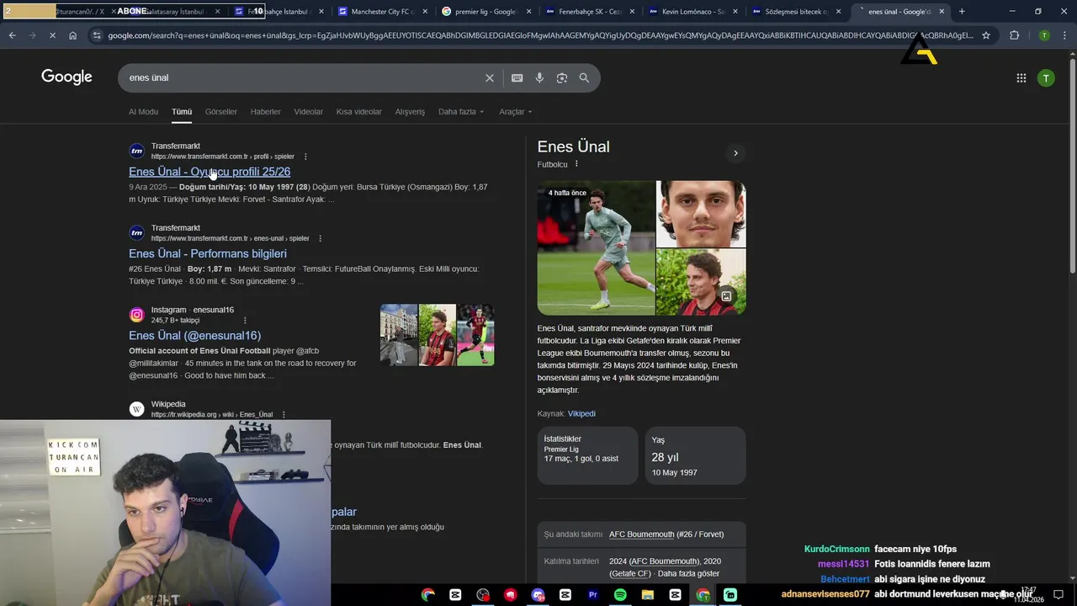Expand the Daha fazla filter dropdown
The image size is (1077, 606).
tap(461, 112)
